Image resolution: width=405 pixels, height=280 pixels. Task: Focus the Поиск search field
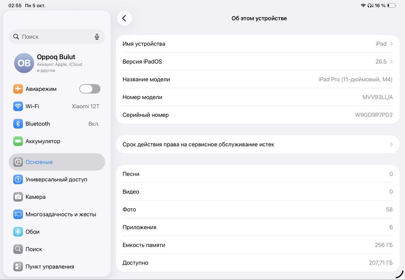click(x=57, y=37)
